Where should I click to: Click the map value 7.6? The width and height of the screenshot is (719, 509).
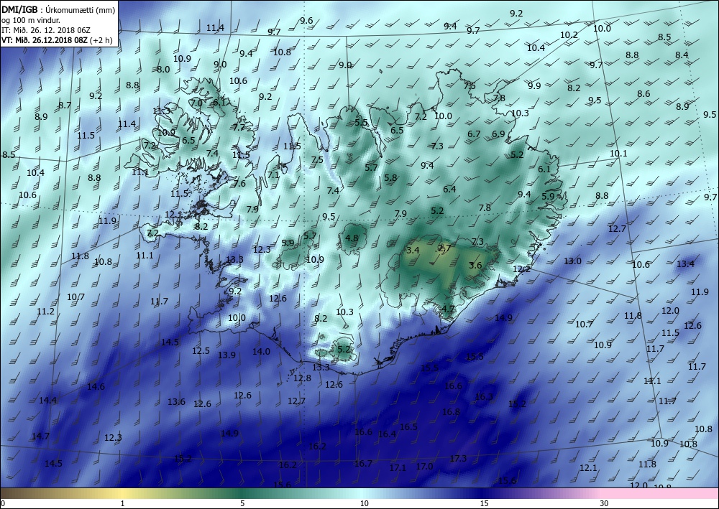point(240,184)
